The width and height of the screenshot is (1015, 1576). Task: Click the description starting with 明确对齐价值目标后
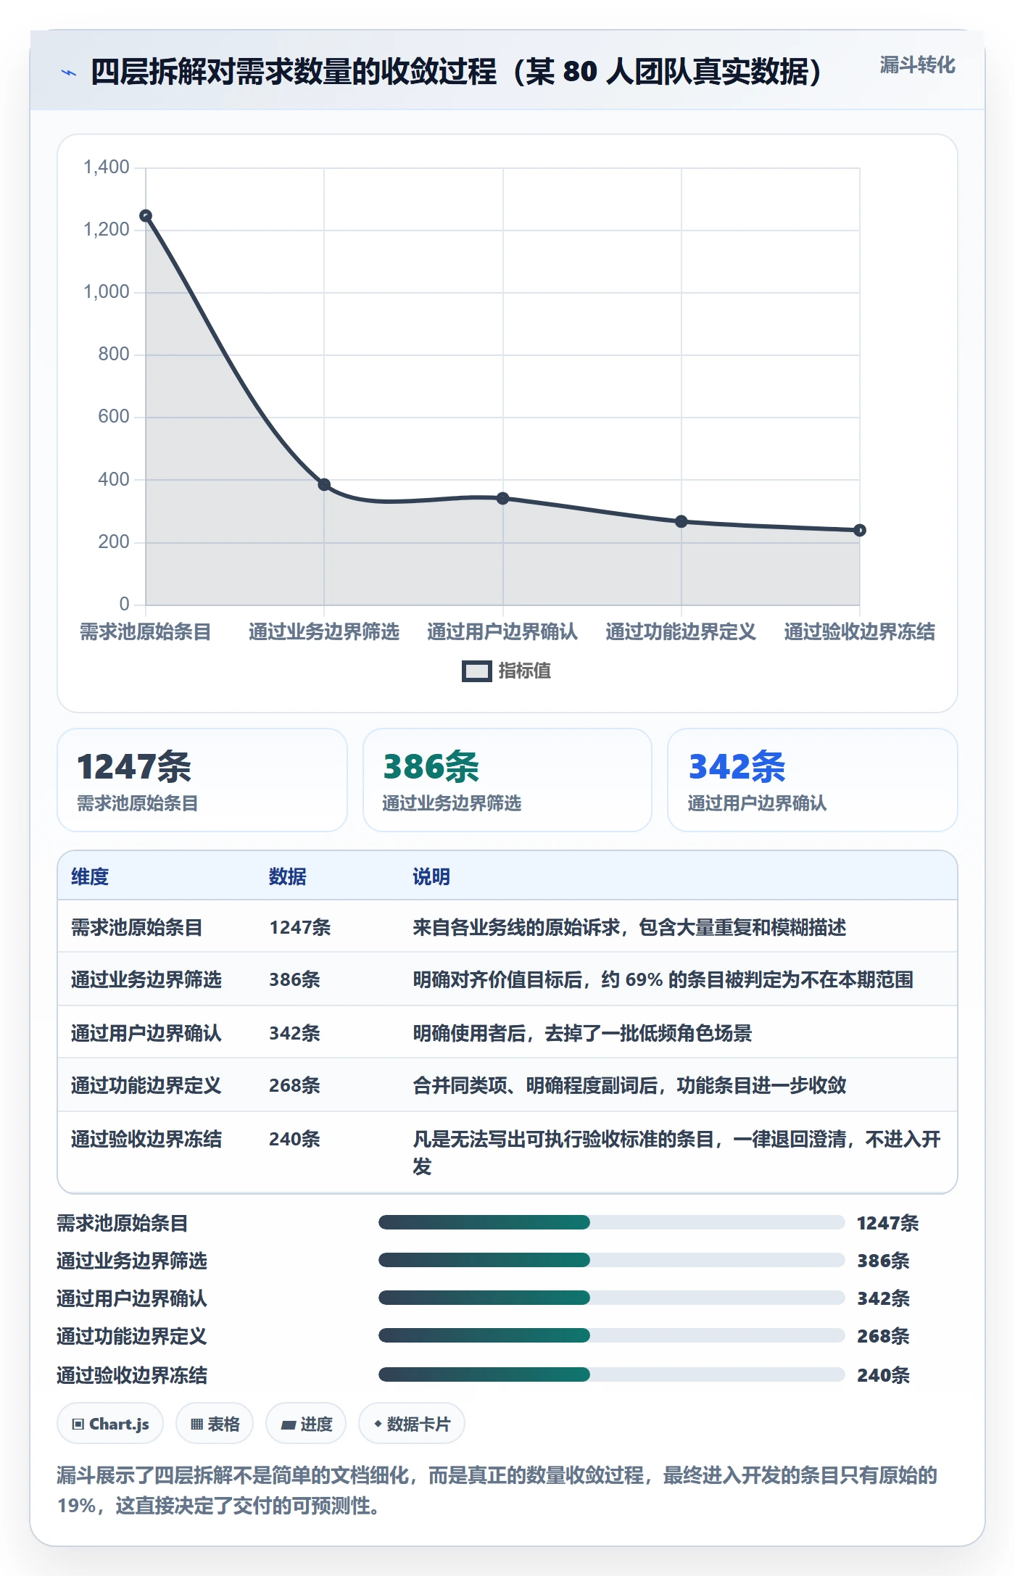pos(663,979)
